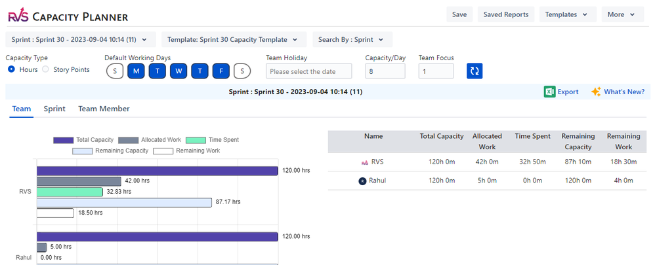Click the 32h 50m time spent cell
Image resolution: width=655 pixels, height=265 pixels.
coord(533,162)
